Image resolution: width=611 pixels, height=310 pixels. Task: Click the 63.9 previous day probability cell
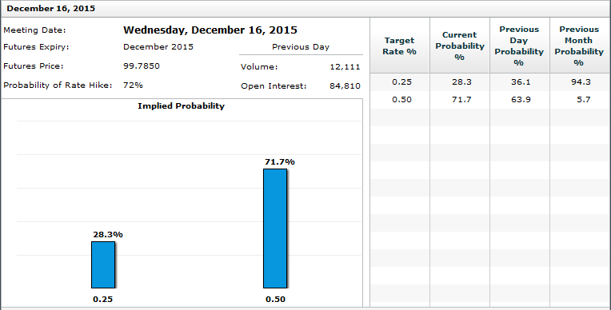click(x=519, y=100)
